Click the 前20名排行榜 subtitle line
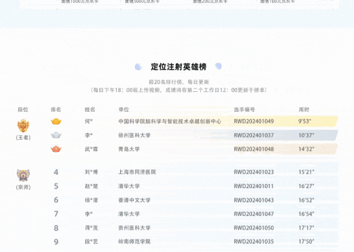 coord(179,82)
